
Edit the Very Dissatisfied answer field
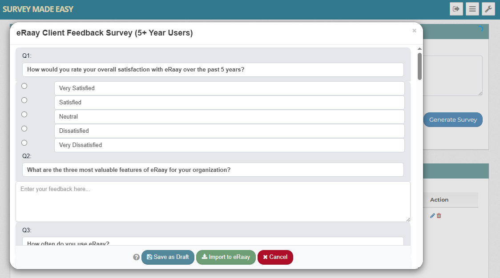(229, 145)
